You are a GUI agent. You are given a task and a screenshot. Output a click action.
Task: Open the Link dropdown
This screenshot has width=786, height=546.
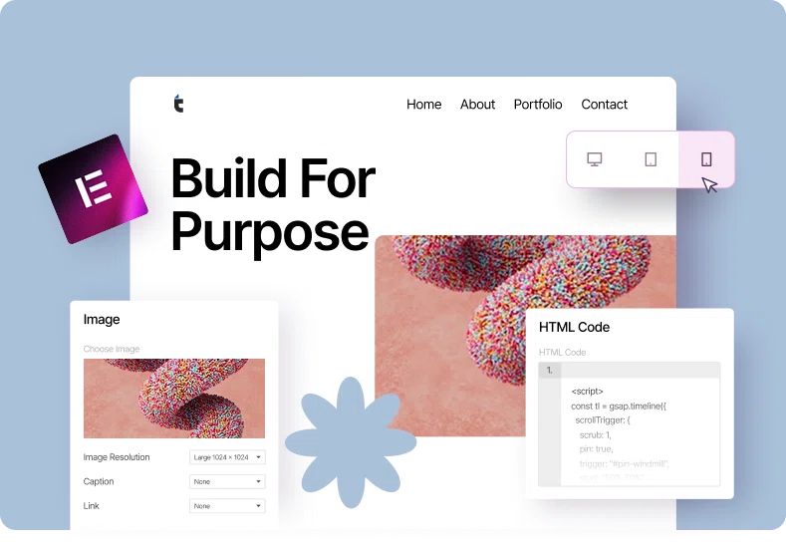227,506
